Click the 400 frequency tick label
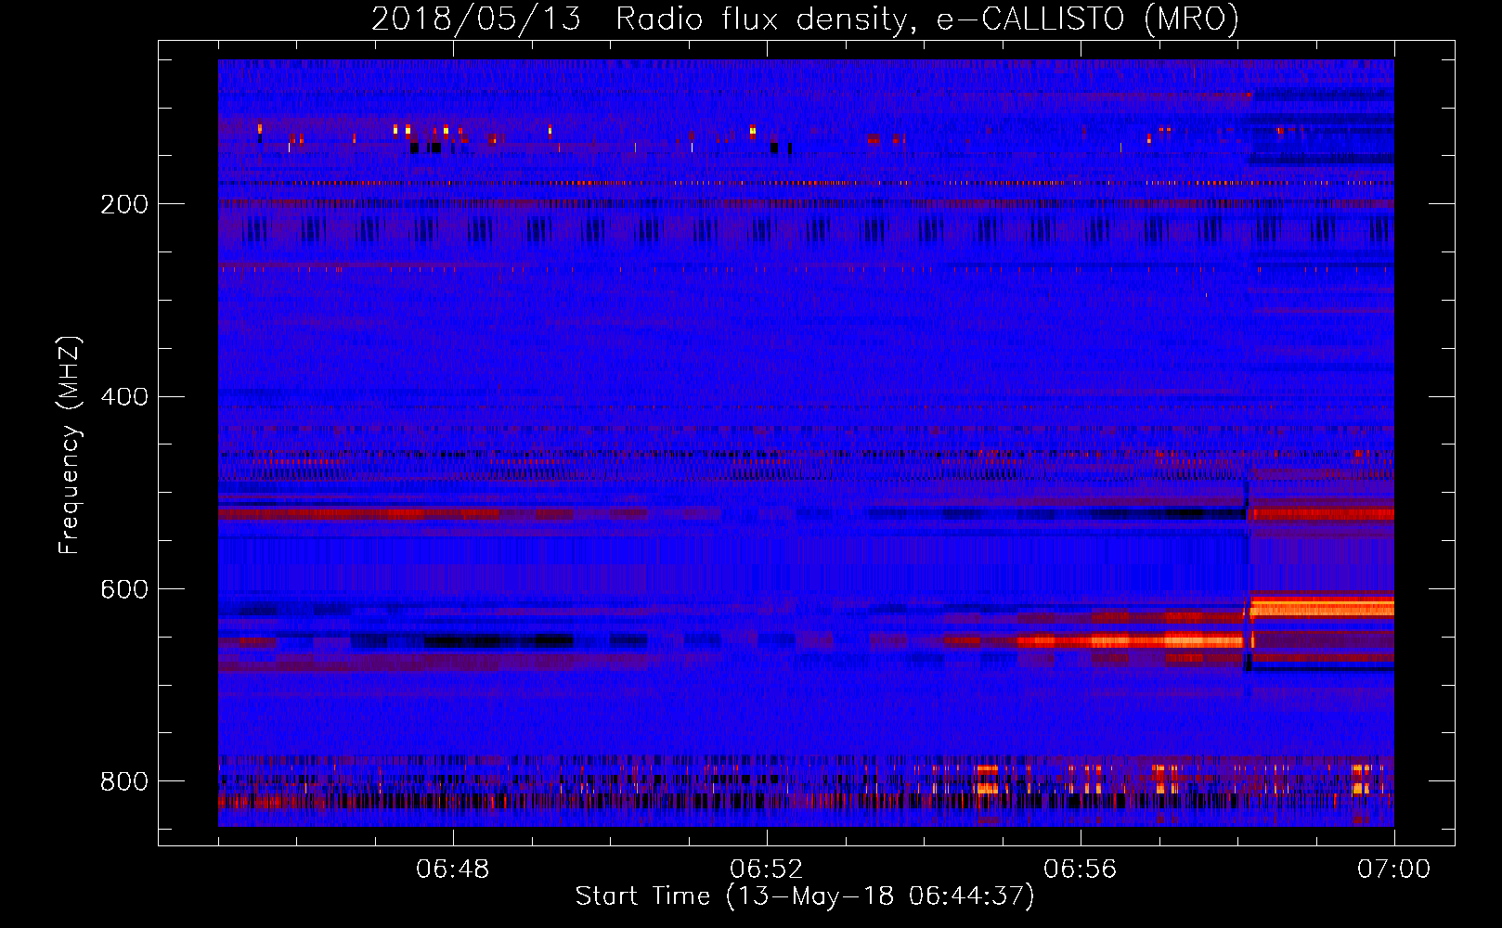The image size is (1502, 928). 124,397
